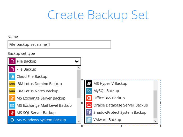The image size is (183, 137).
Task: Click the Office 365 Backup icon
Action: click(89, 98)
